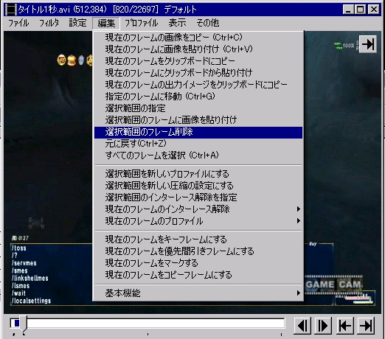Image resolution: width=385 pixels, height=339 pixels.
Task: Open the ファイル menu
Action: (18, 23)
